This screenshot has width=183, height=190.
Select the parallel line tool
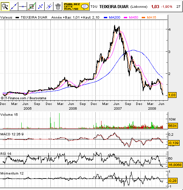(49, 6)
